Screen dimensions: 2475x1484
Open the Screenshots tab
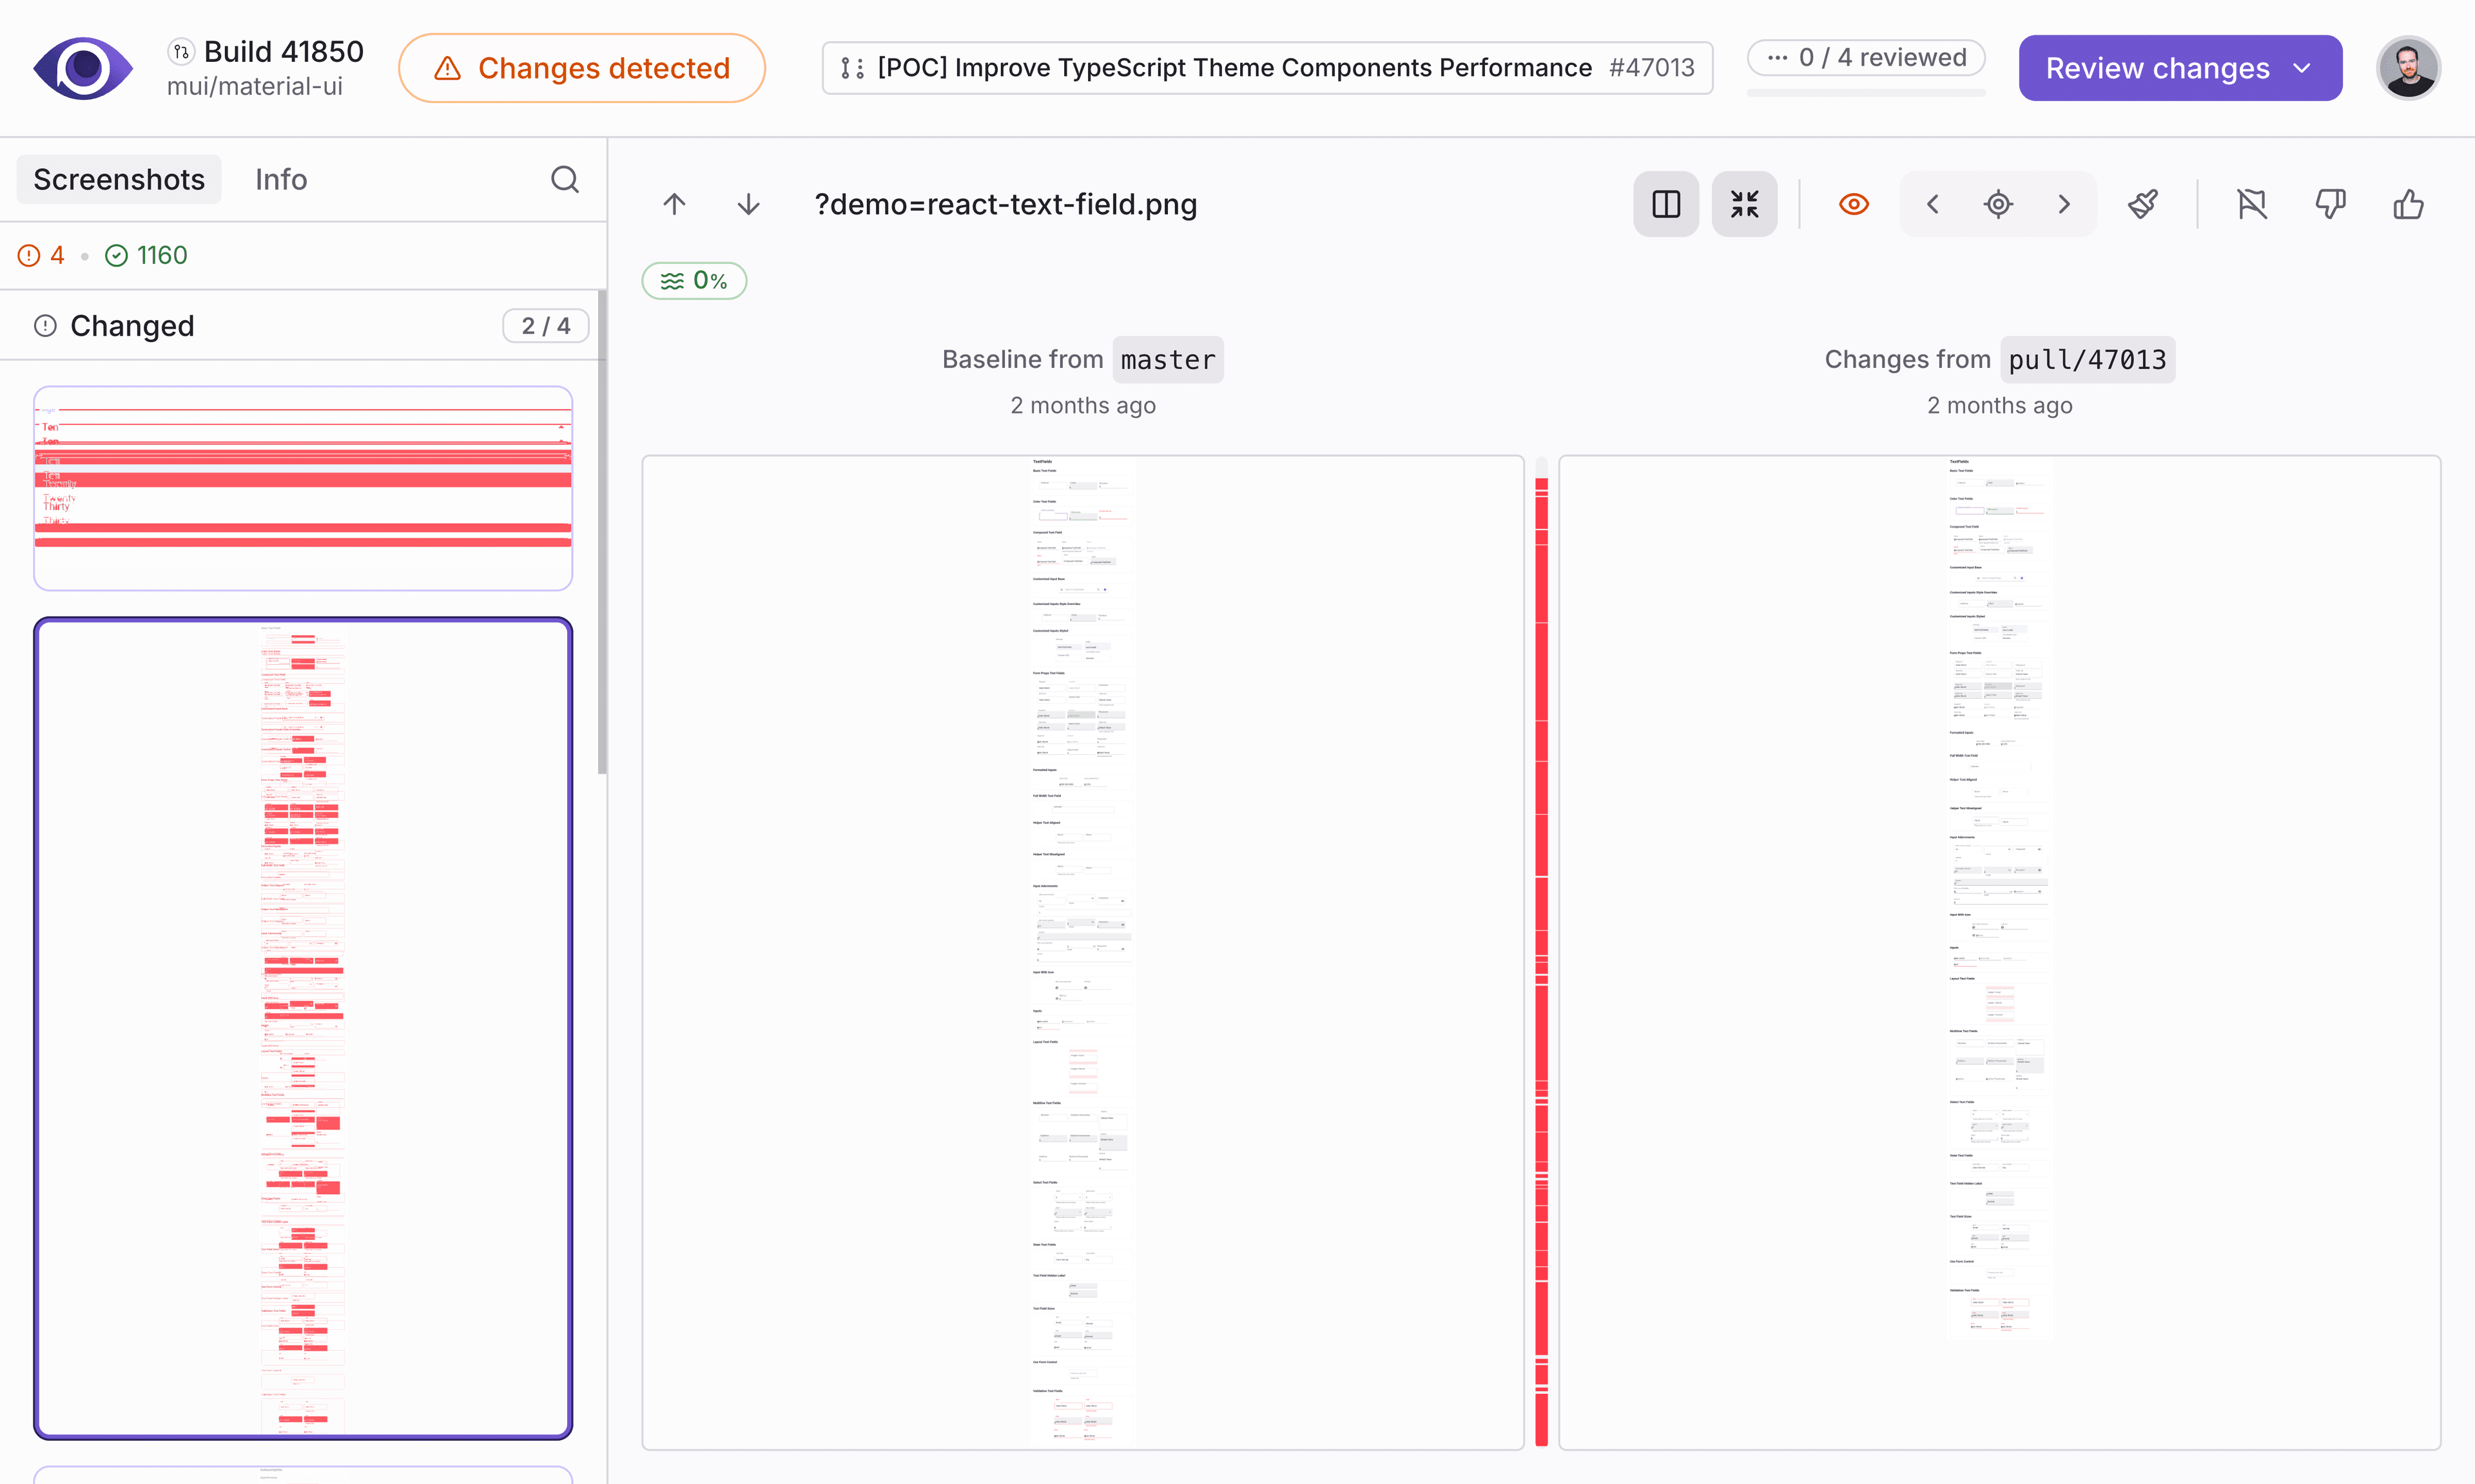[118, 180]
